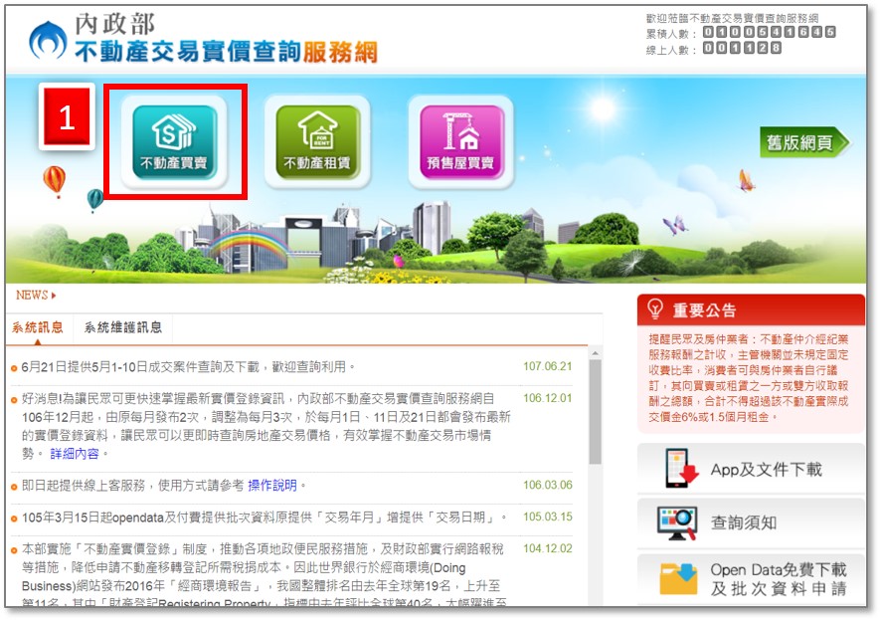This screenshot has height=621, width=881.
Task: Click the 105.03.15 news date
Action: (x=547, y=517)
